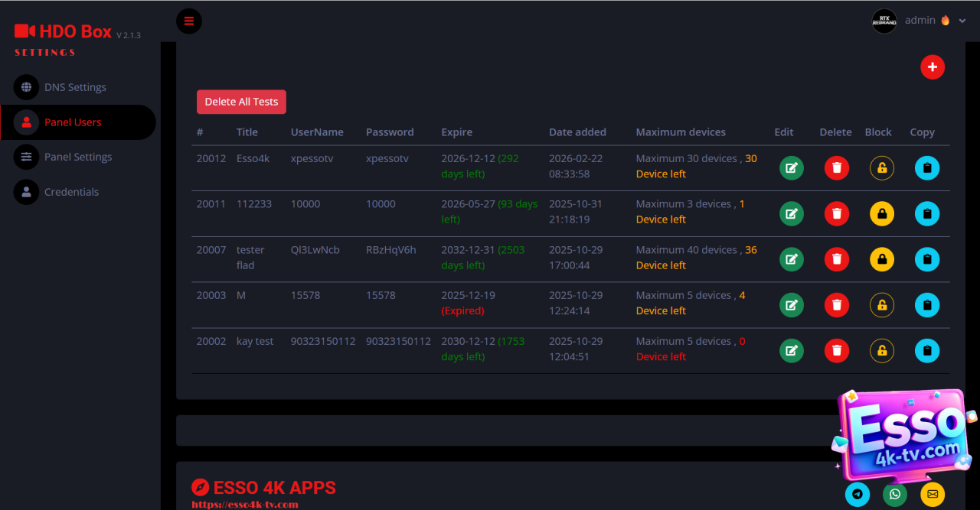Collapse sidebar with the hamburger menu button
Screen dimensions: 980x510
pos(189,21)
